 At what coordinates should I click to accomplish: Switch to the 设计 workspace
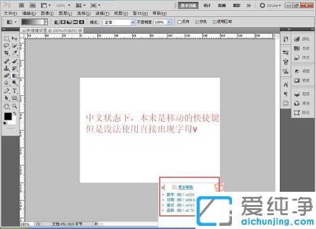207,6
